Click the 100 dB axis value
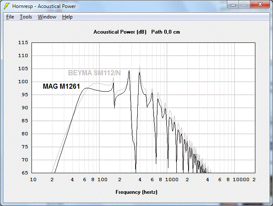The image size is (273, 206). tap(23, 82)
